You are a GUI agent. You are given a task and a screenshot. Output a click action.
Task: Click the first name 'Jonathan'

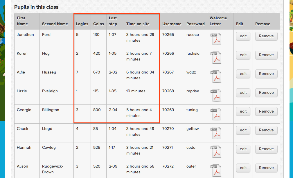pyautogui.click(x=25, y=35)
